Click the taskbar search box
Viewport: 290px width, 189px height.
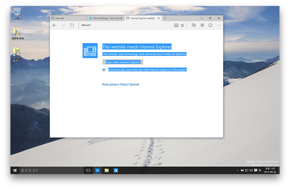[x=51, y=170]
